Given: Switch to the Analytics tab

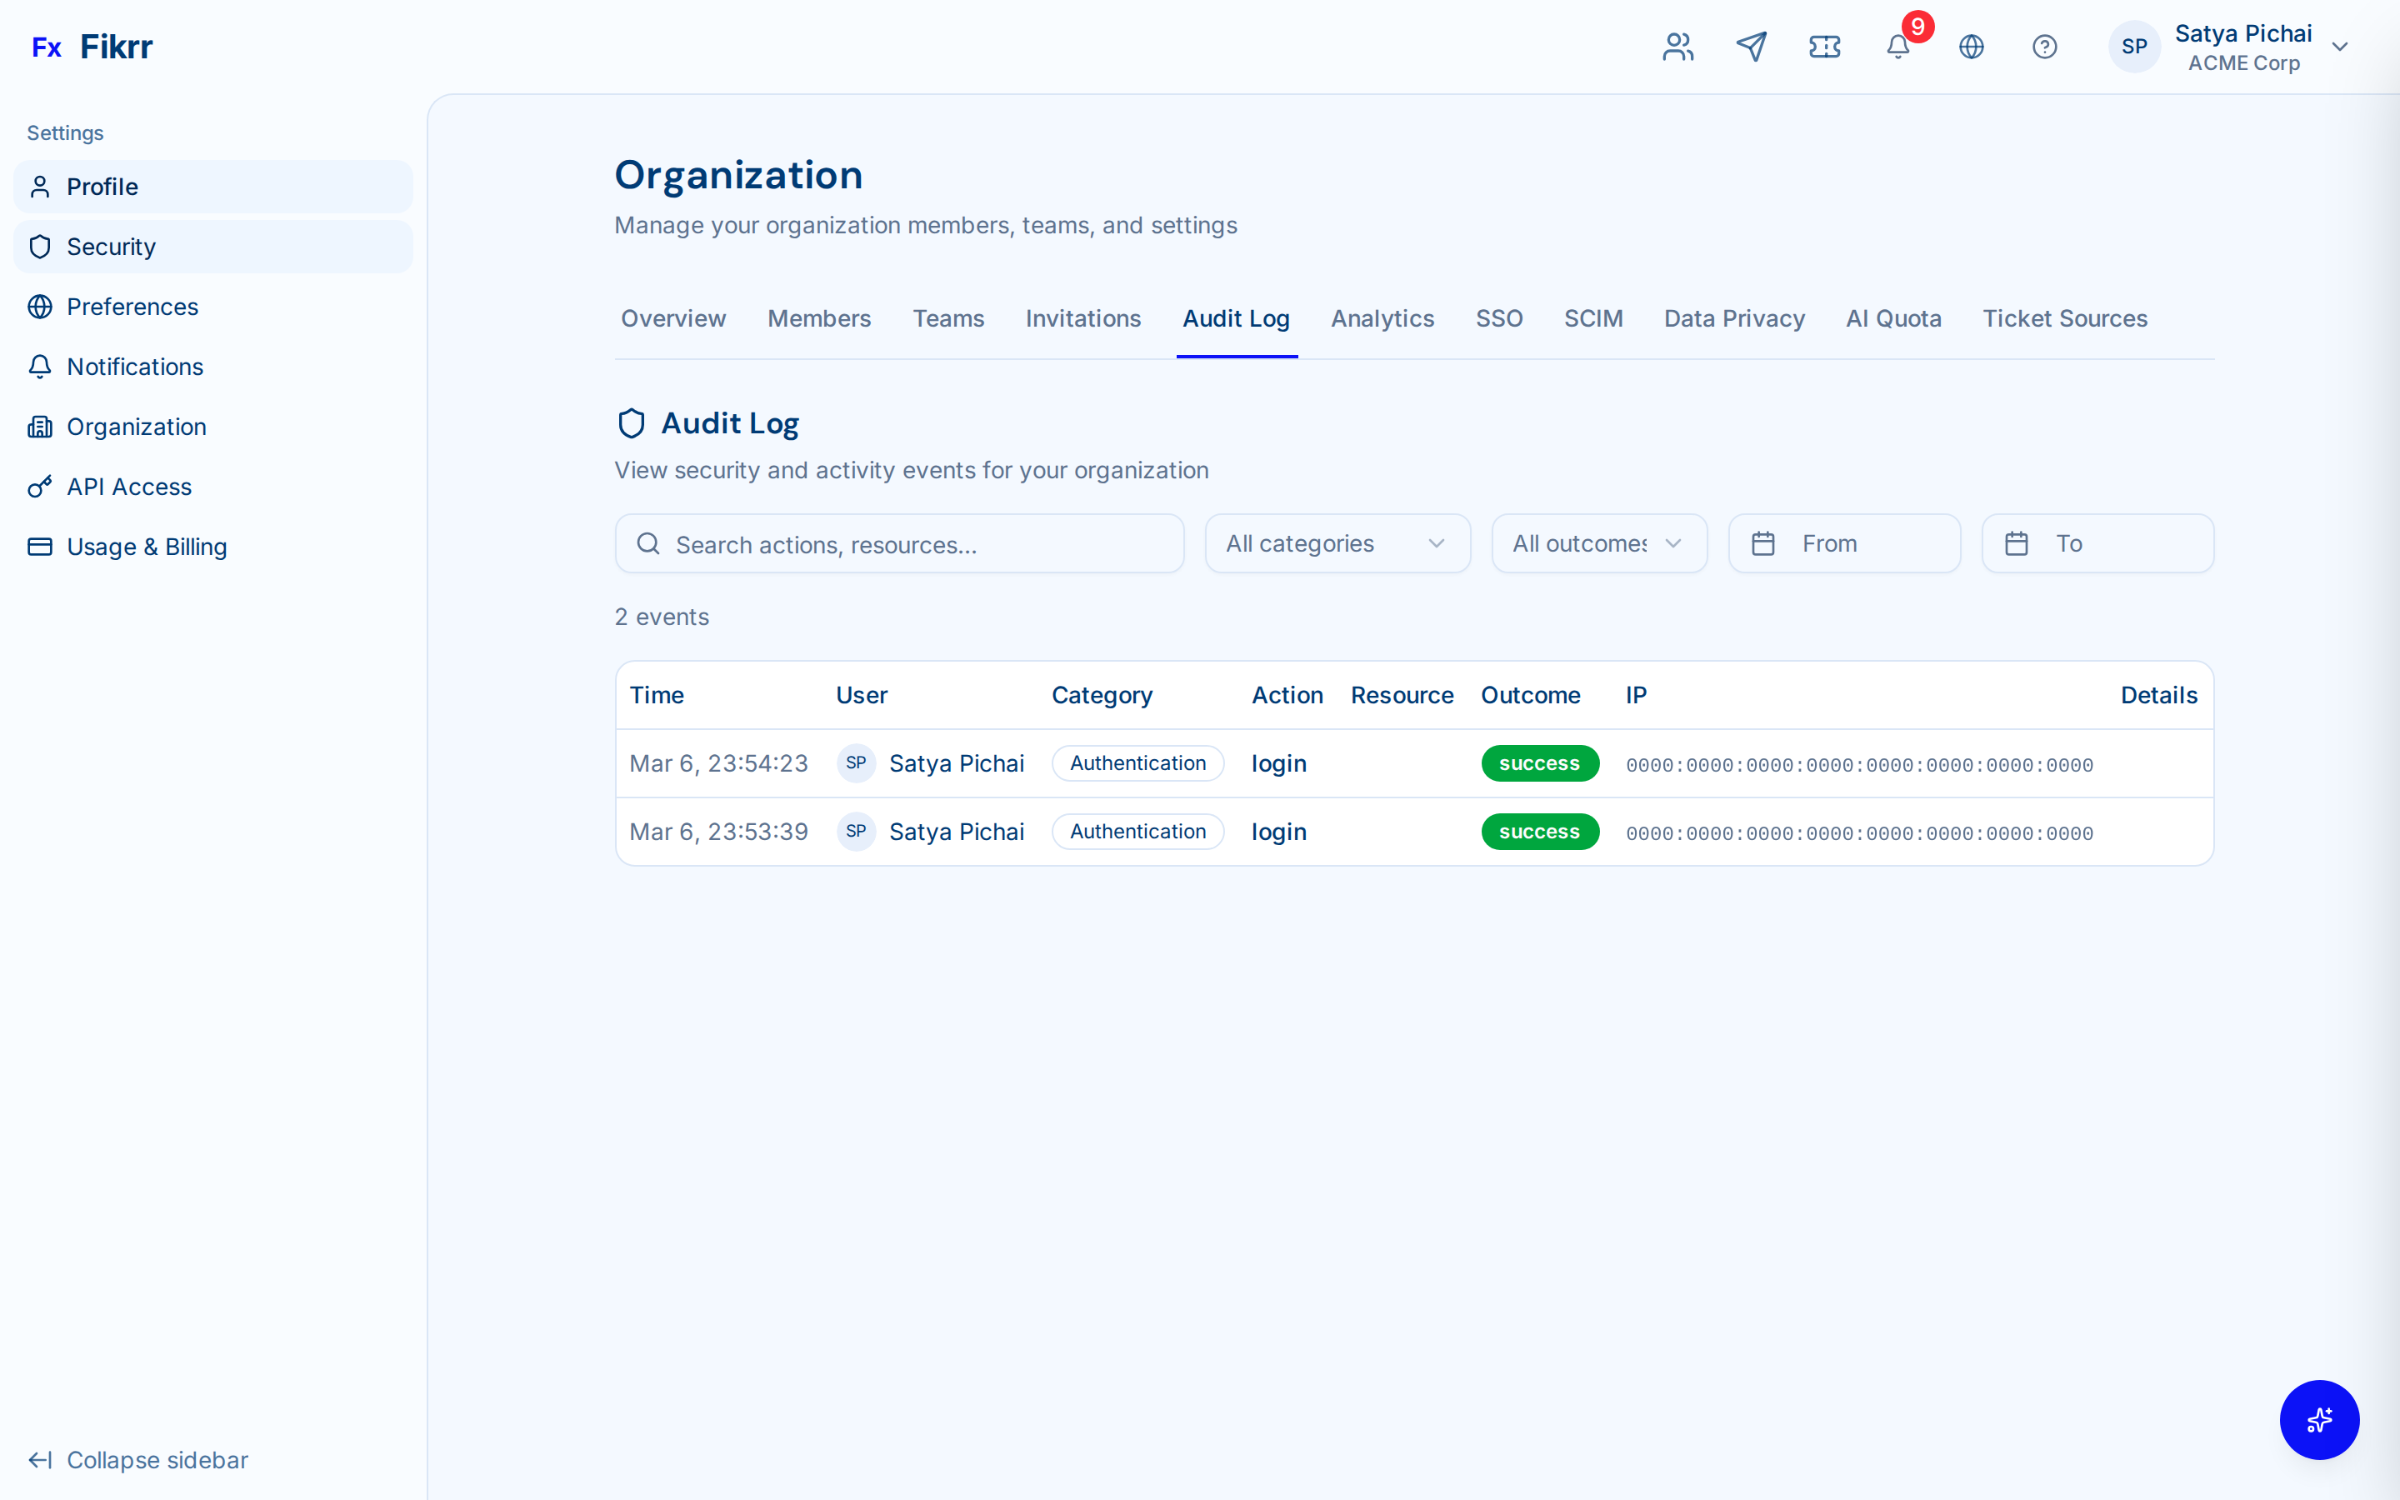Looking at the screenshot, I should coord(1382,318).
